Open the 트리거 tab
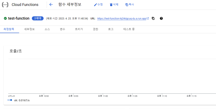216x109 pixels. 79,29
